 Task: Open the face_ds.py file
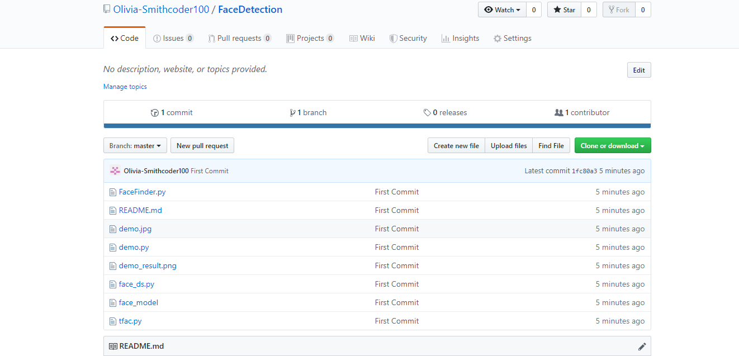pyautogui.click(x=136, y=284)
